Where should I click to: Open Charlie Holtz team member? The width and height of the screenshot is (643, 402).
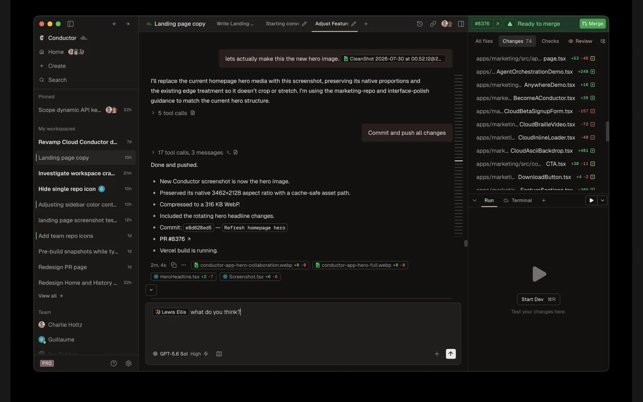pyautogui.click(x=60, y=325)
